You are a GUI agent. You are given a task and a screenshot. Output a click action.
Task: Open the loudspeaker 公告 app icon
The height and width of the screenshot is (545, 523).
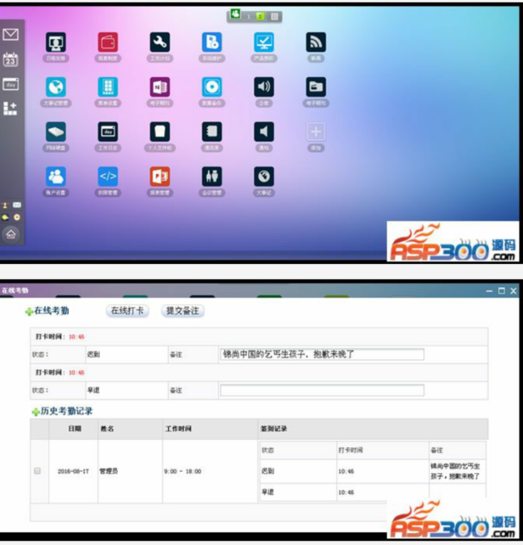point(264,87)
